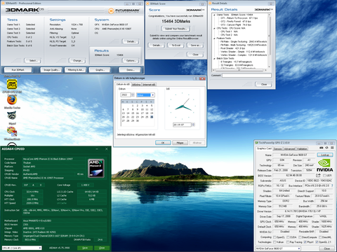Click the Futuremark logo in 3DMark05
The image size is (337, 252).
(124, 10)
